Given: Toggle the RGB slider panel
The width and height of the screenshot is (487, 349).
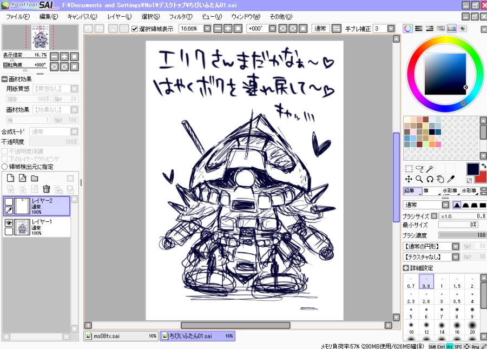Looking at the screenshot, I should [419, 29].
